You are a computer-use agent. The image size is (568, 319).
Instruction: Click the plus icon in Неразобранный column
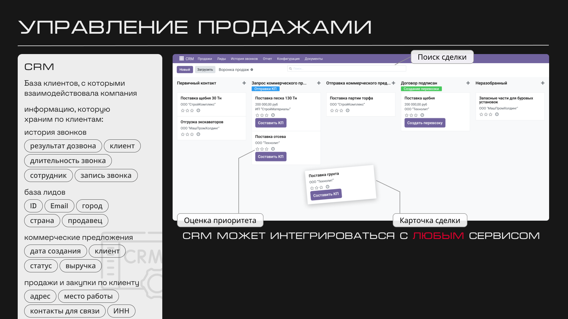[543, 83]
